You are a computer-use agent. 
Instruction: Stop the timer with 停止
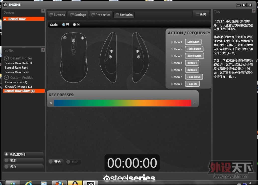73,162
